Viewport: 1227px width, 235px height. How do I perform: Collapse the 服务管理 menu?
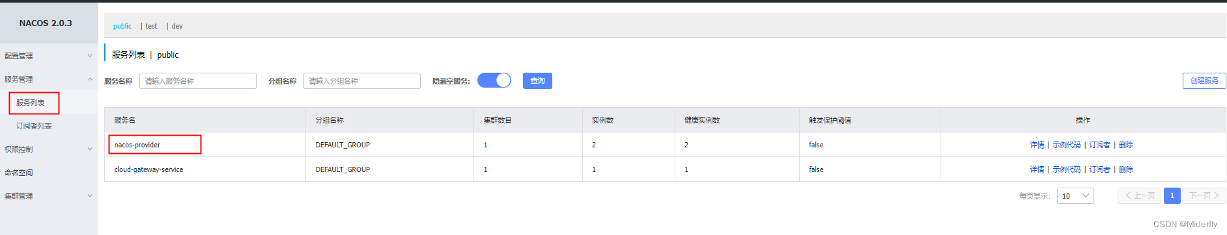tap(49, 79)
